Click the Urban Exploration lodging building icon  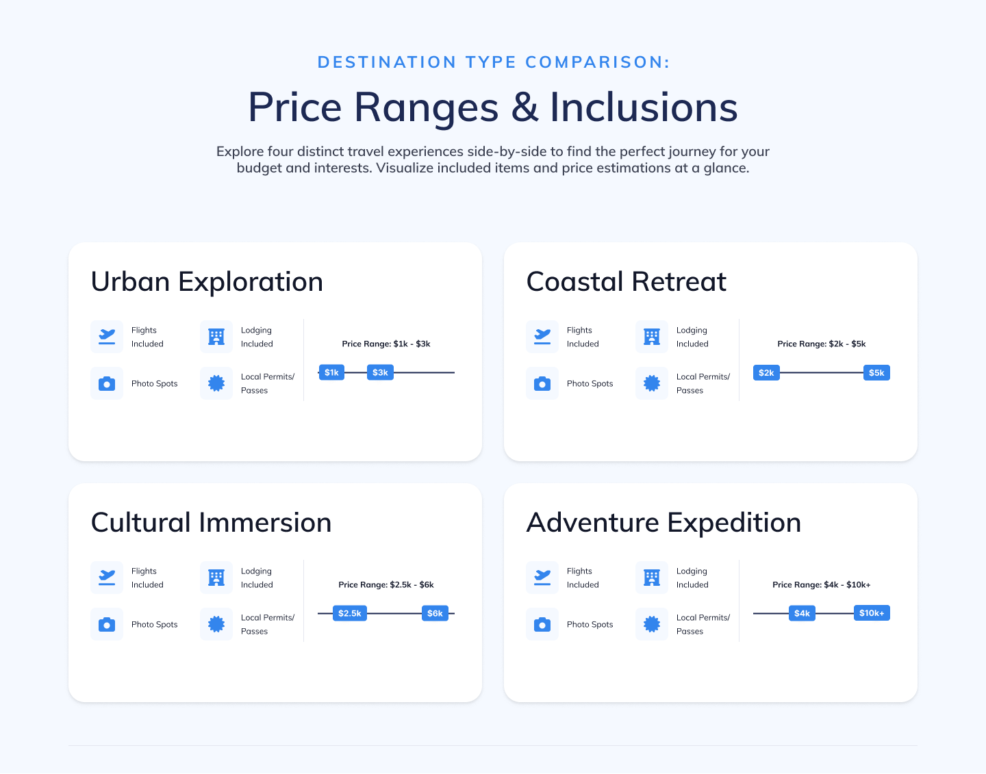coord(216,337)
